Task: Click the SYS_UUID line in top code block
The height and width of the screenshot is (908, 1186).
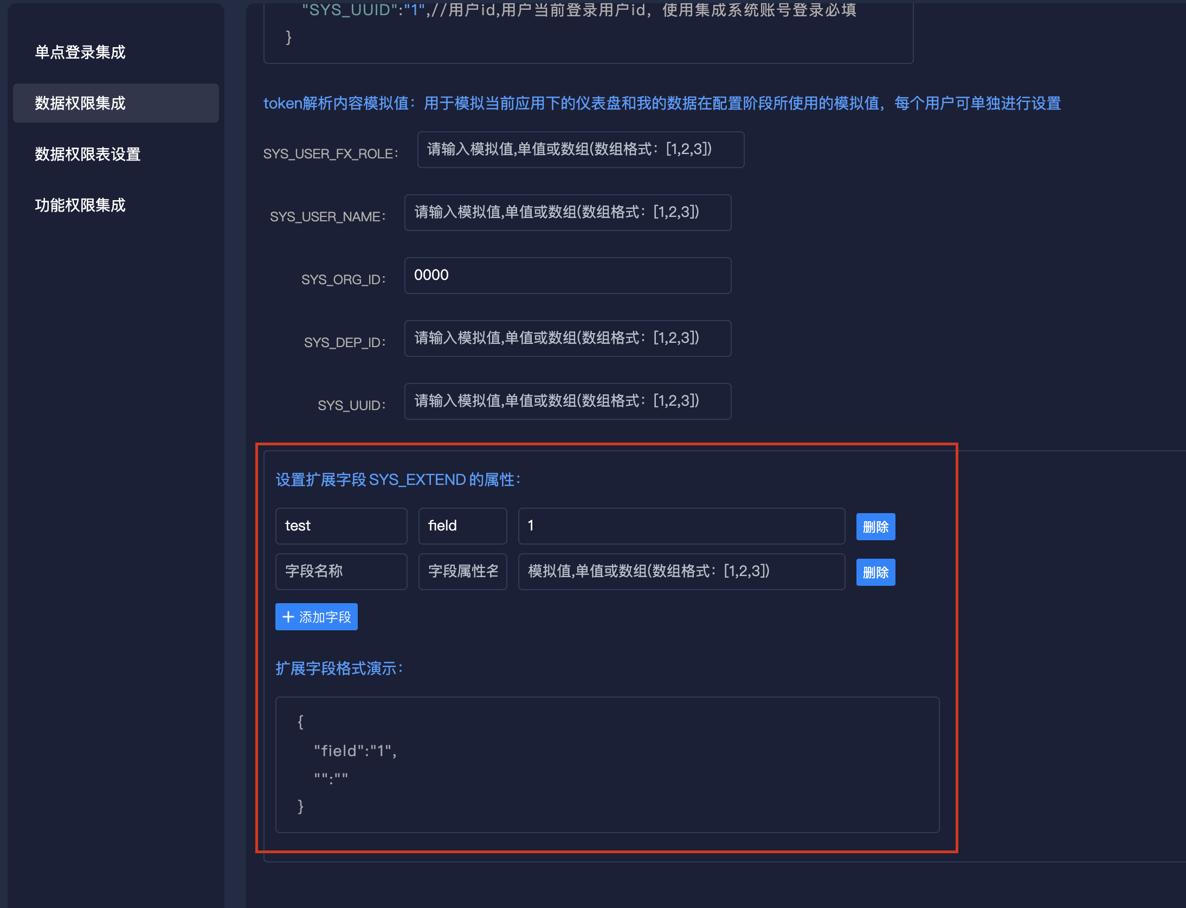Action: 579,10
